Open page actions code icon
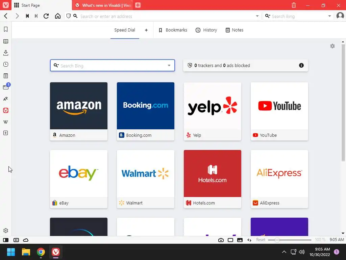Image resolution: width=346 pixels, height=260 pixels. [x=249, y=240]
